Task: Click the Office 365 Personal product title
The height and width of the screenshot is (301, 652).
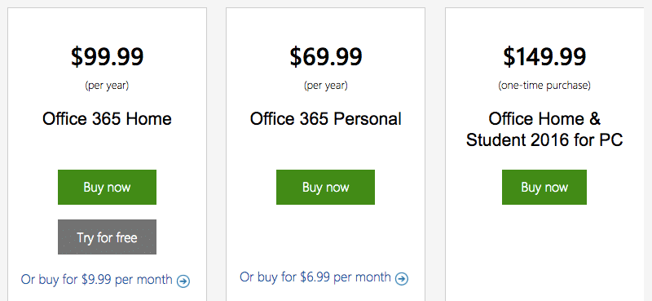Action: tap(325, 119)
